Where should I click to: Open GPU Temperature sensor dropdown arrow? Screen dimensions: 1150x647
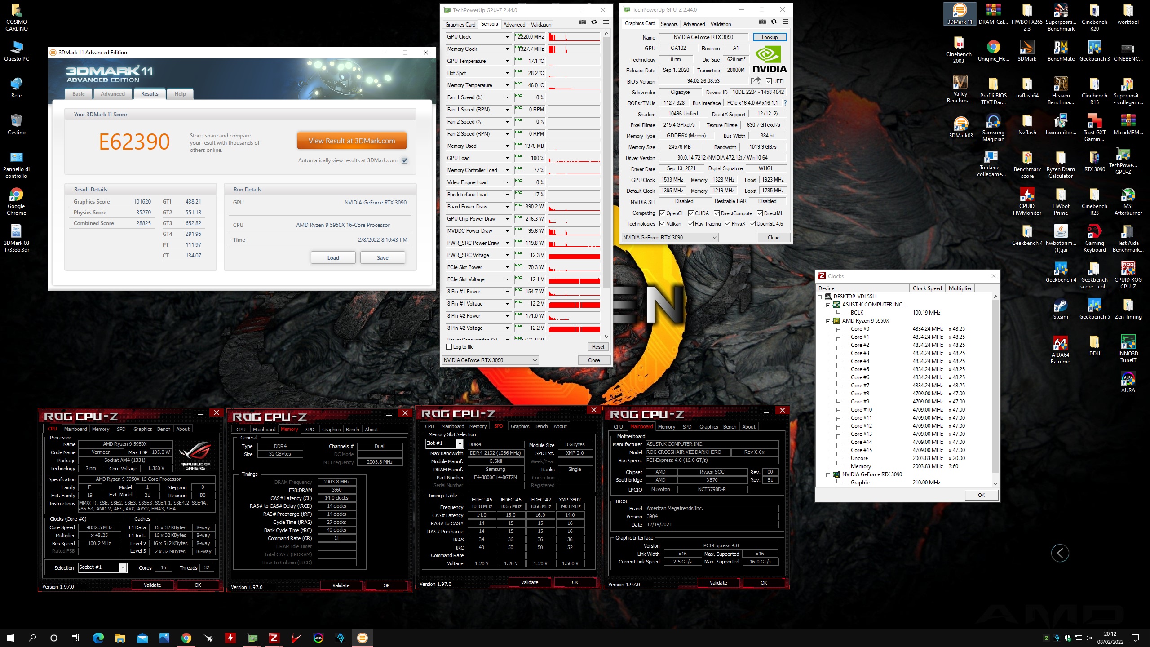pos(507,61)
